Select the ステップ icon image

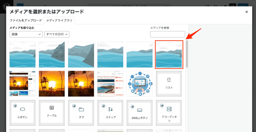tap(110, 113)
